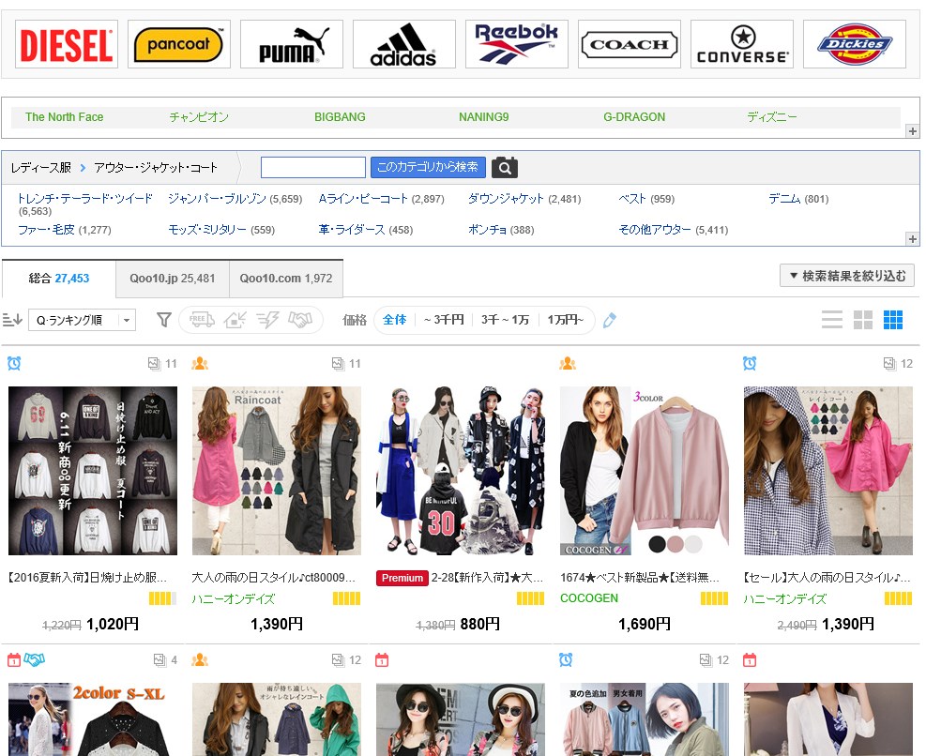The height and width of the screenshot is (756, 926).
Task: Open the COCOGEN seller link
Action: tap(589, 598)
